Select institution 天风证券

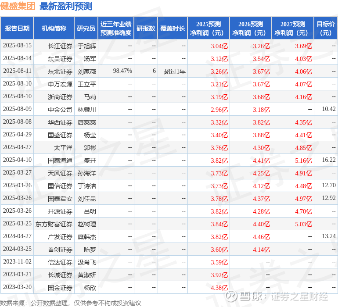(60, 173)
